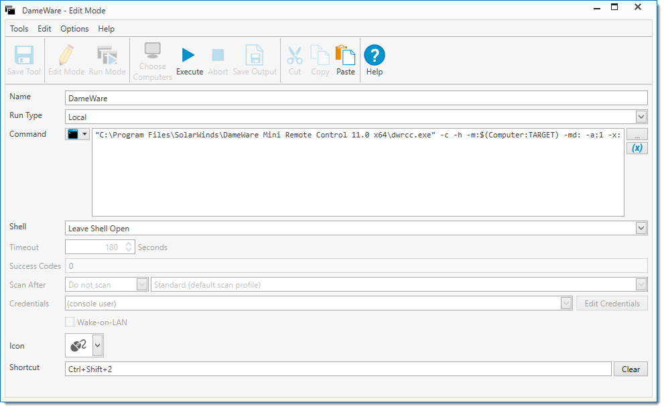Paste from clipboard using toolbar

pyautogui.click(x=345, y=60)
